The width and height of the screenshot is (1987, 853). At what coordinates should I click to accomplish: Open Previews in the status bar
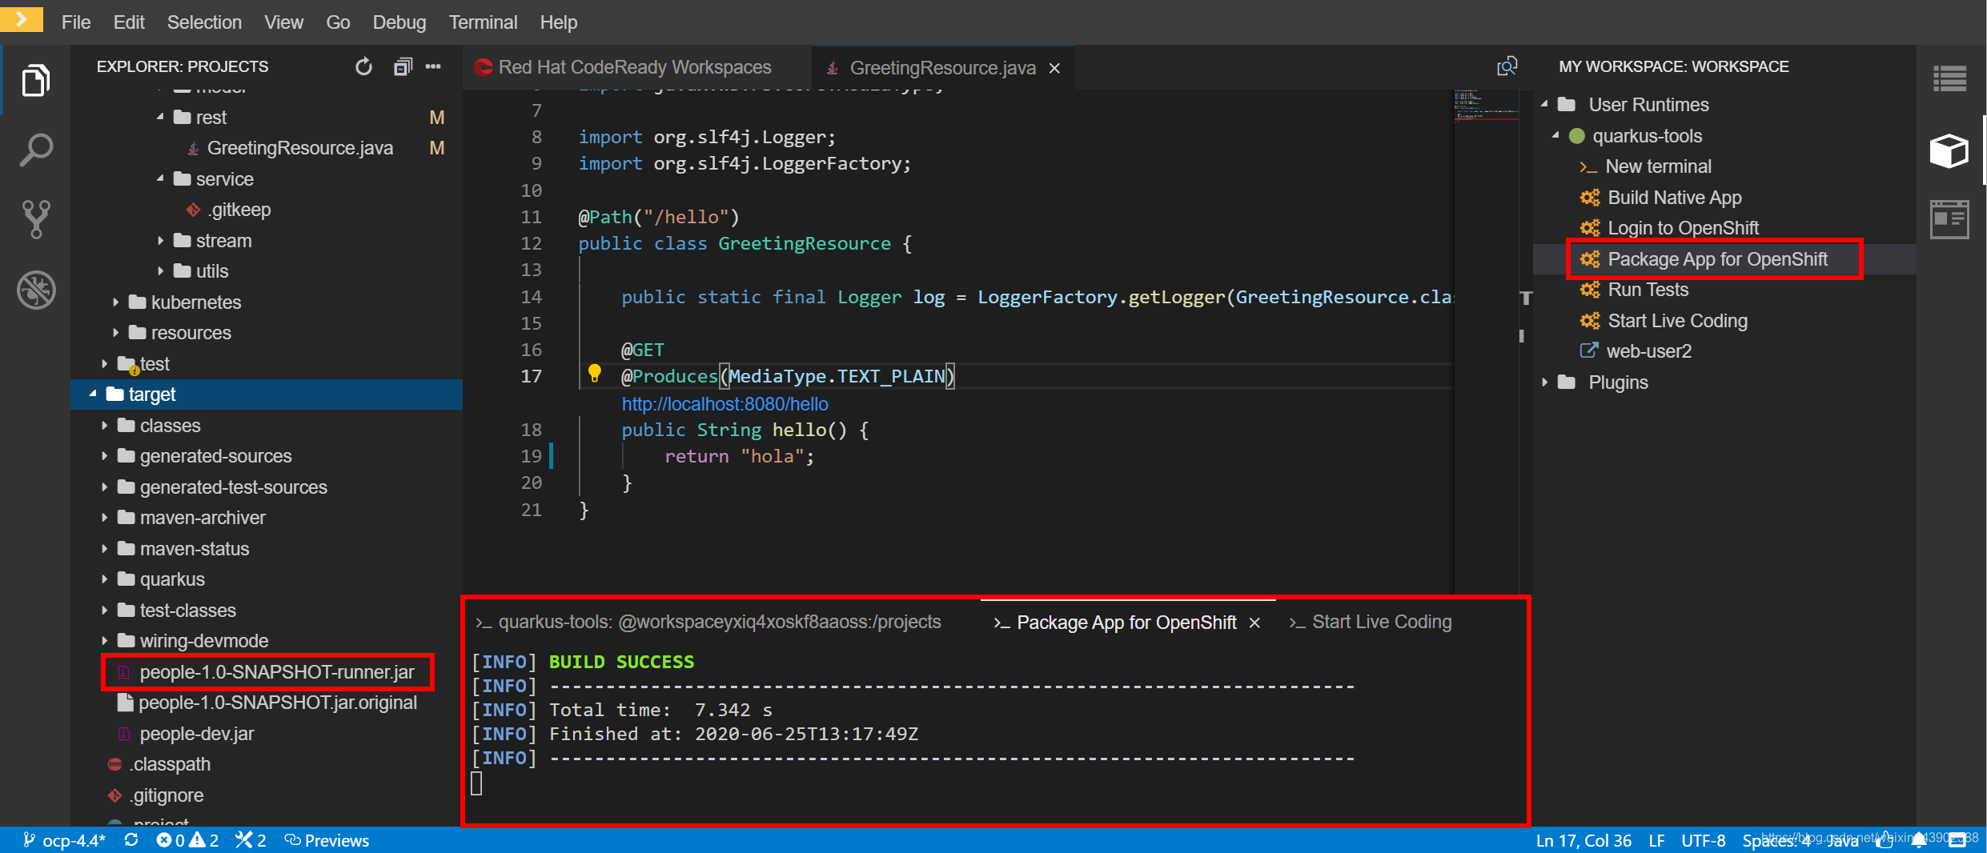(x=327, y=840)
